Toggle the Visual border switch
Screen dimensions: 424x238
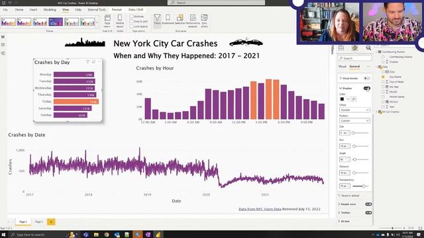click(366, 78)
